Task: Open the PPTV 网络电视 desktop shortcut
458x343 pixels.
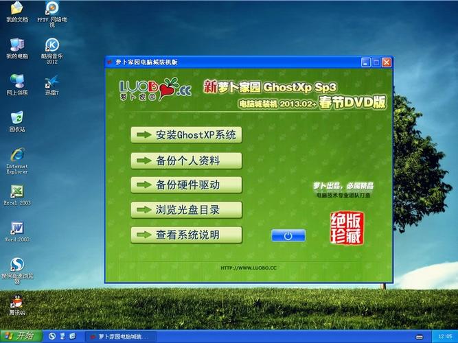Action: (x=51, y=9)
